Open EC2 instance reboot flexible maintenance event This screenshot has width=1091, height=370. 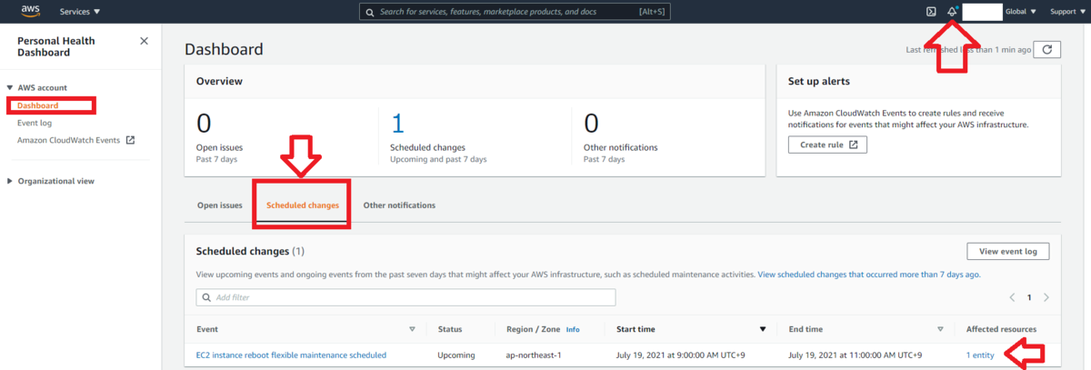[x=291, y=355]
